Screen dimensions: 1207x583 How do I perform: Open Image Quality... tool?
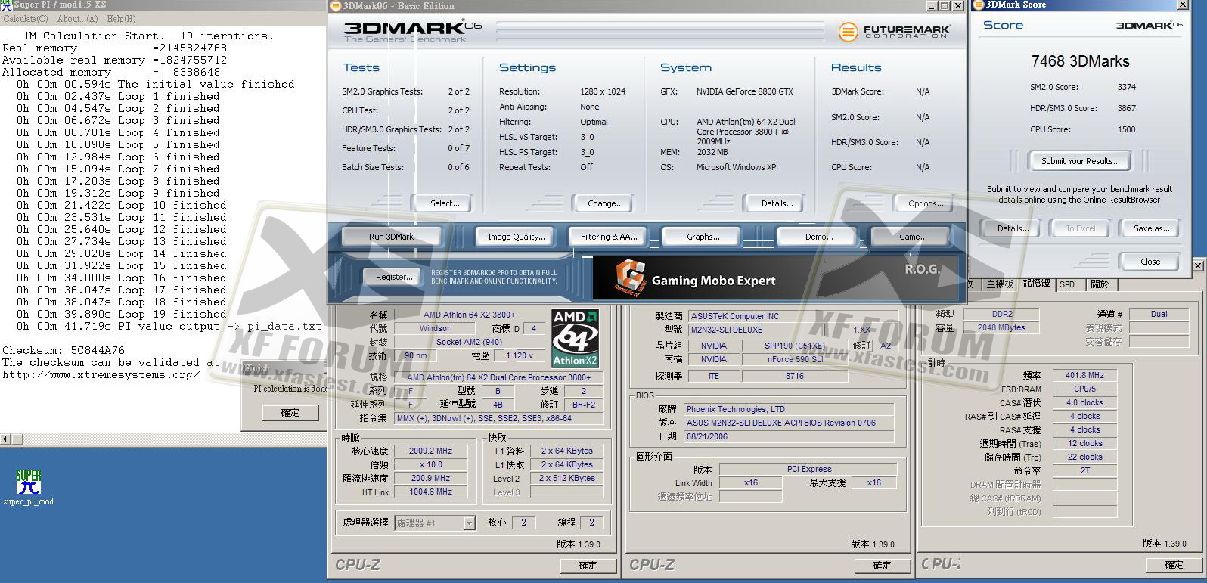click(516, 237)
